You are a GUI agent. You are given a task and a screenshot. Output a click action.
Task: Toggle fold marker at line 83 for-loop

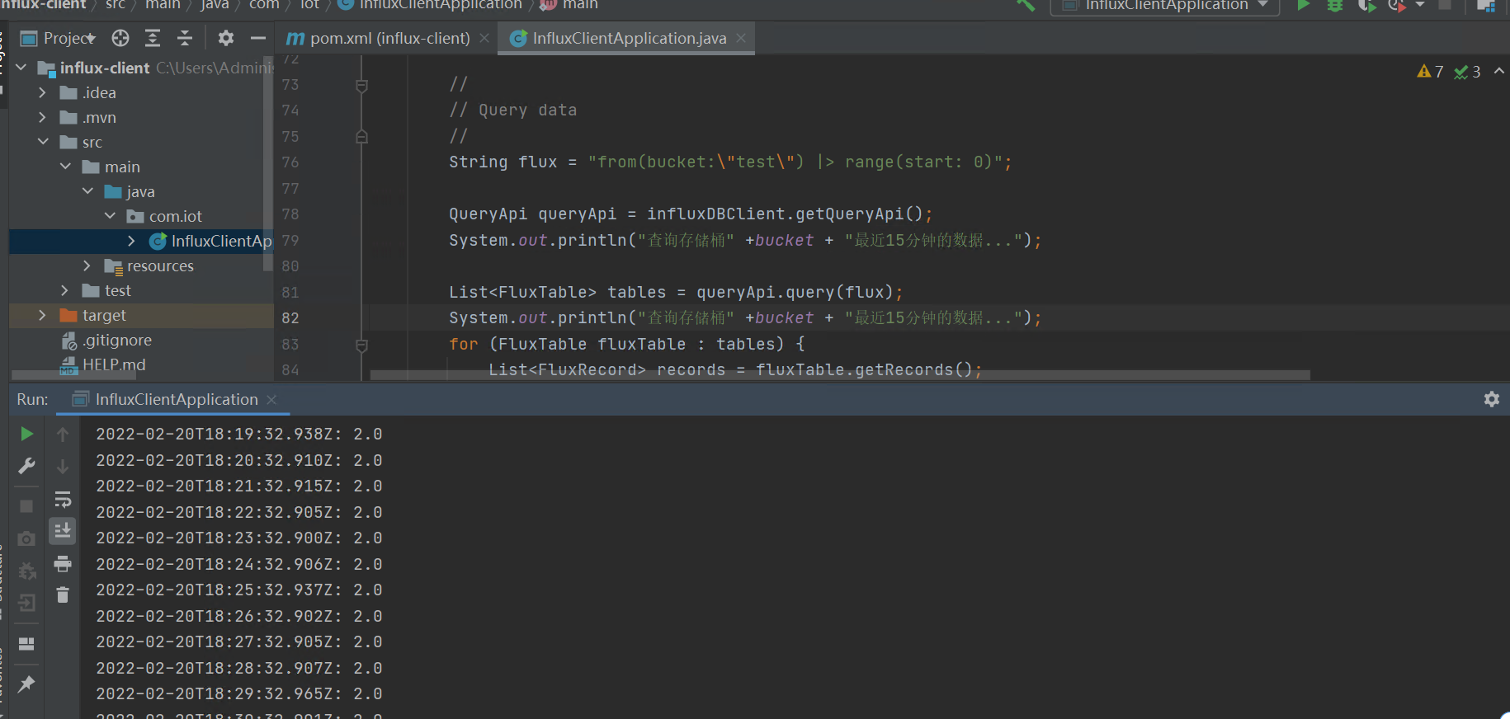pos(361,345)
